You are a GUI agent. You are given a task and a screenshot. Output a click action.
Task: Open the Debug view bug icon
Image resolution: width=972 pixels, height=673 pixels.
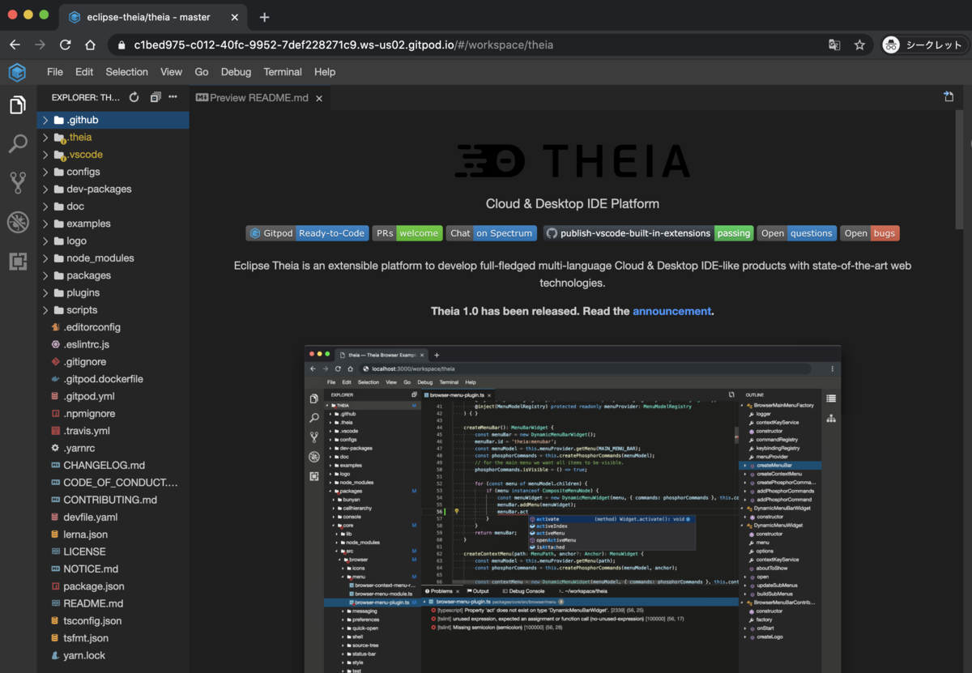[x=18, y=222]
